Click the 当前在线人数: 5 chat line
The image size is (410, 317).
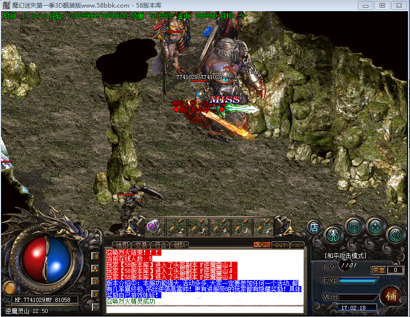click(x=129, y=259)
